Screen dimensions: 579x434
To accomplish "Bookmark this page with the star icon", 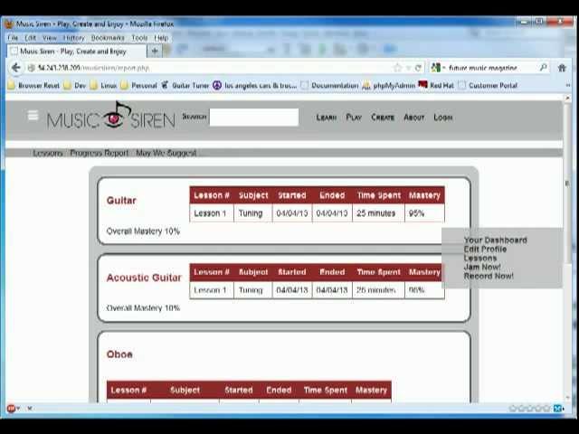I will (x=397, y=68).
